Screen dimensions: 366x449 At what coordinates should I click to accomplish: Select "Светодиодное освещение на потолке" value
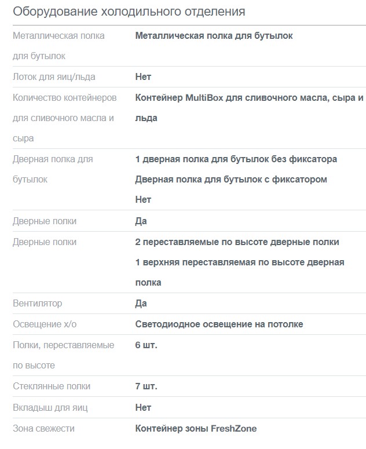coord(219,324)
